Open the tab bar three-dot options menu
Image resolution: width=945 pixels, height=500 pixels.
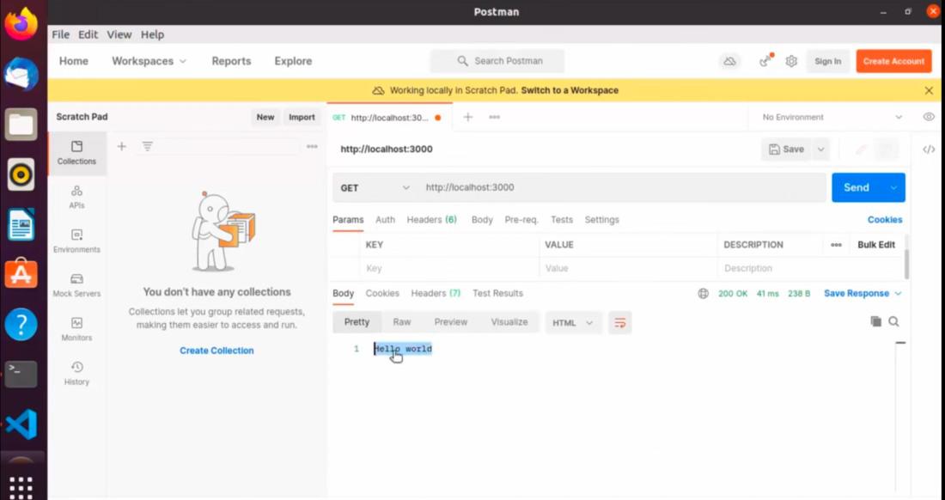click(494, 118)
